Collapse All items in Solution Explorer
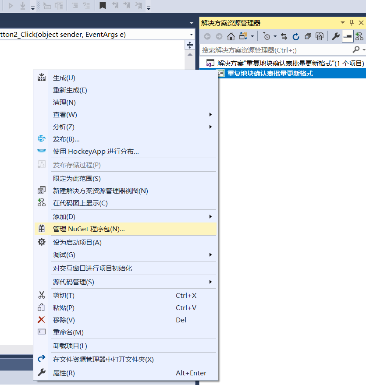 pos(308,36)
